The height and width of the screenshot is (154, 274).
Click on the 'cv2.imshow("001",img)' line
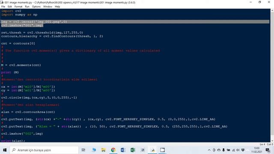[x=22, y=26]
